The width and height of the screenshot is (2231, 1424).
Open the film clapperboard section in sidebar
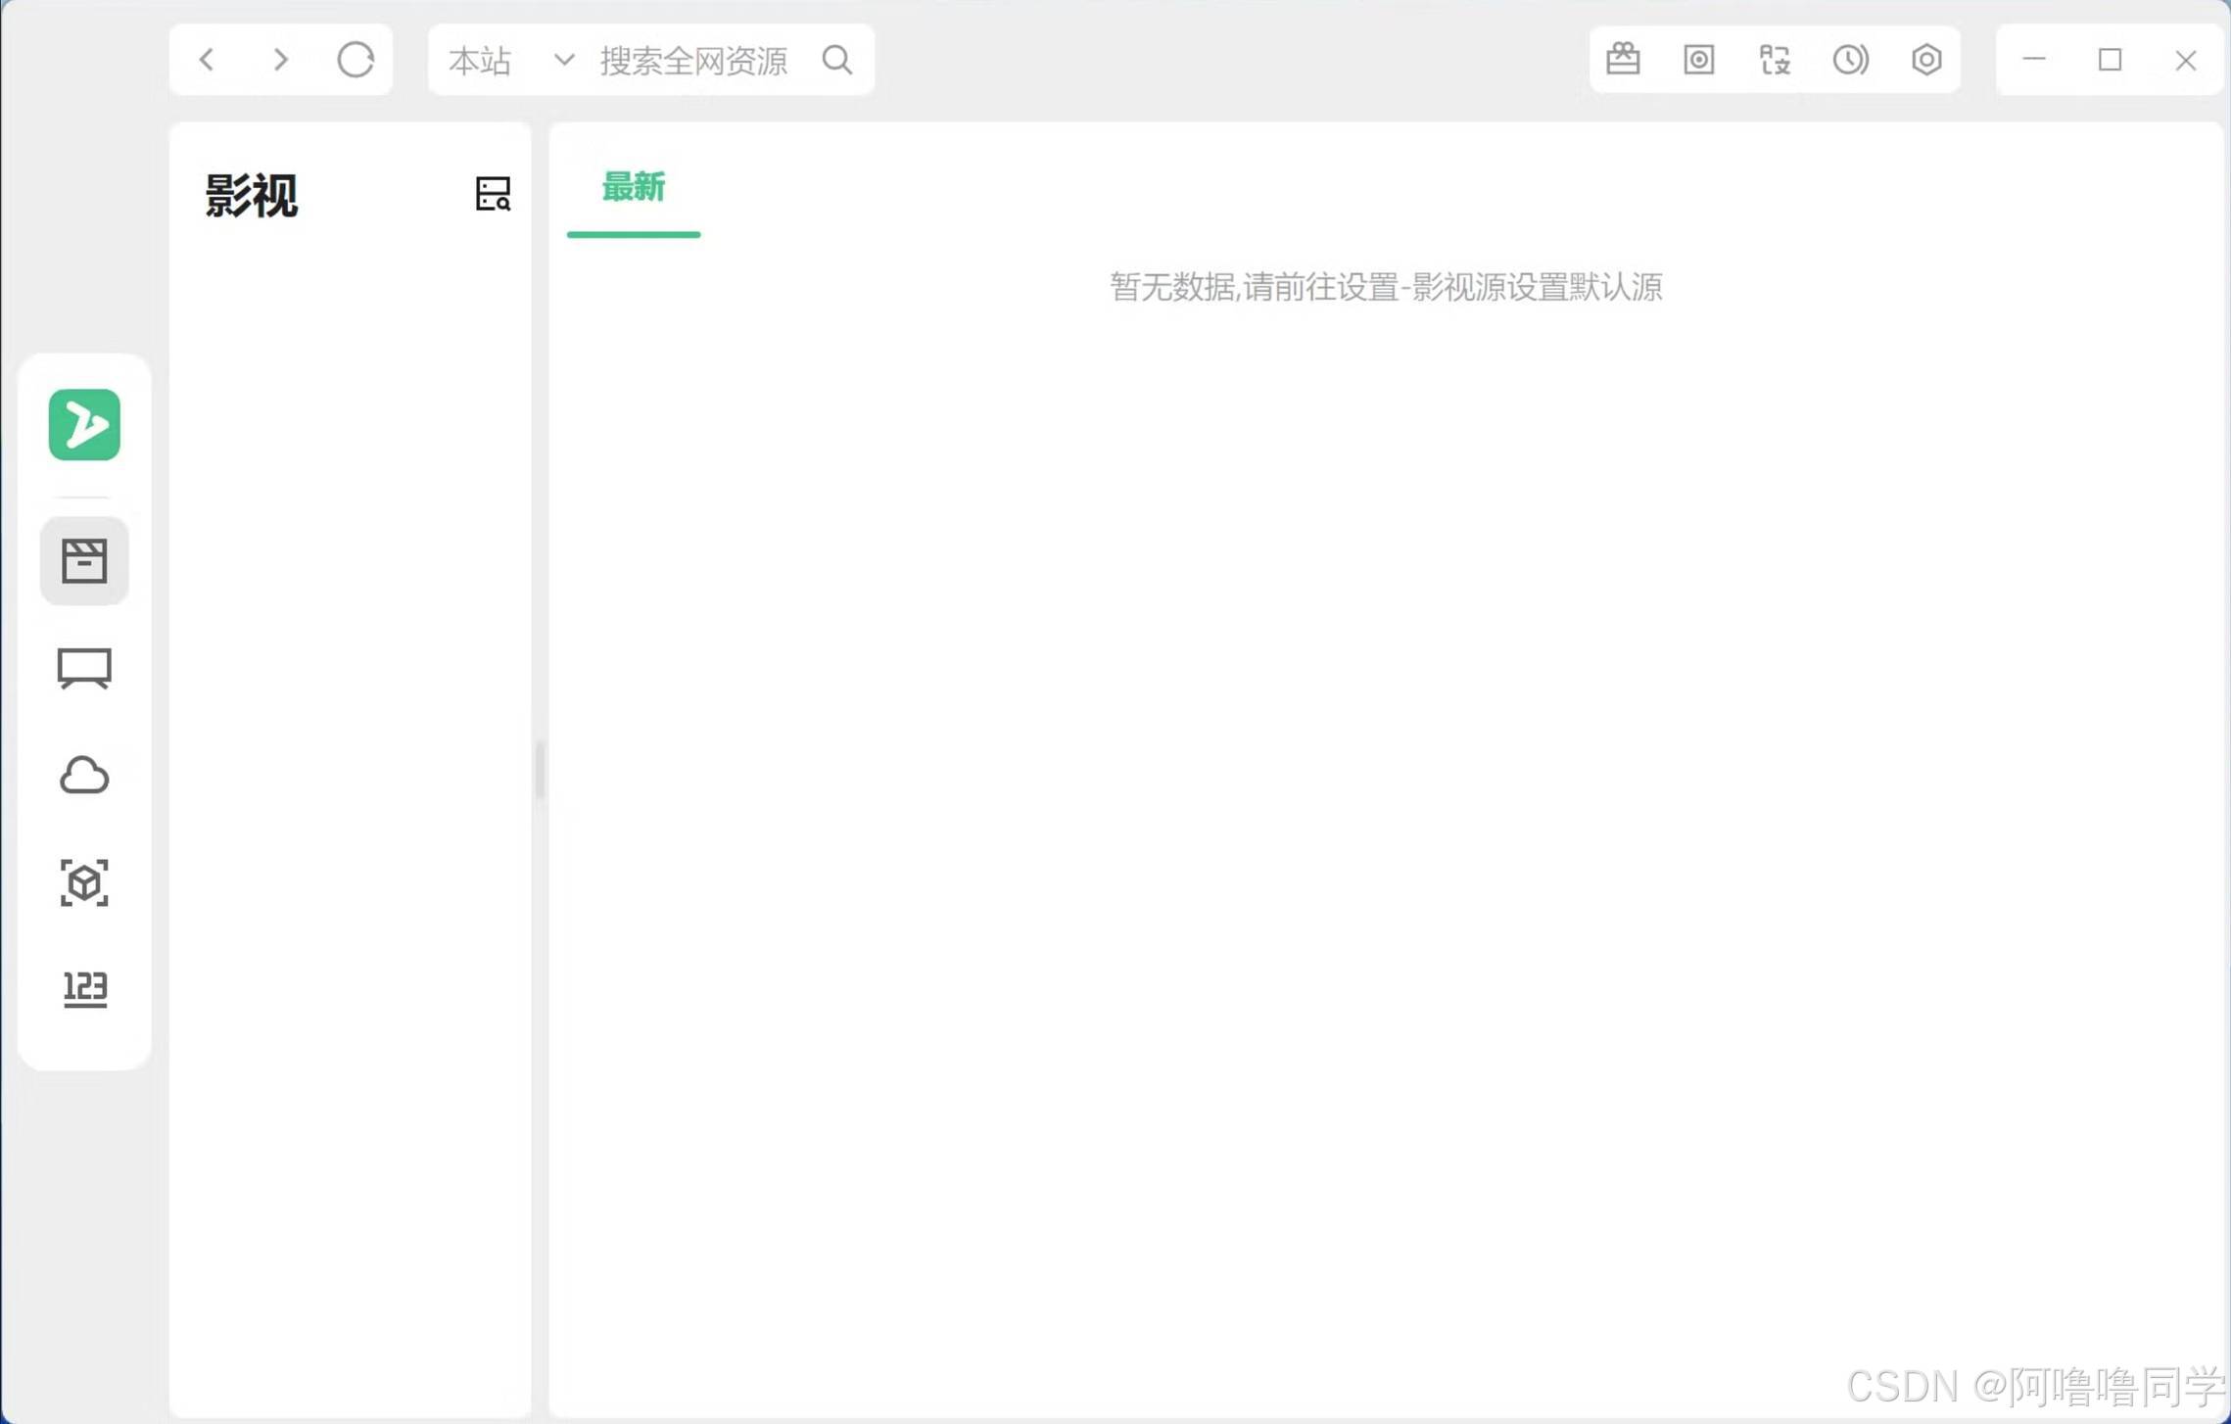click(x=84, y=561)
